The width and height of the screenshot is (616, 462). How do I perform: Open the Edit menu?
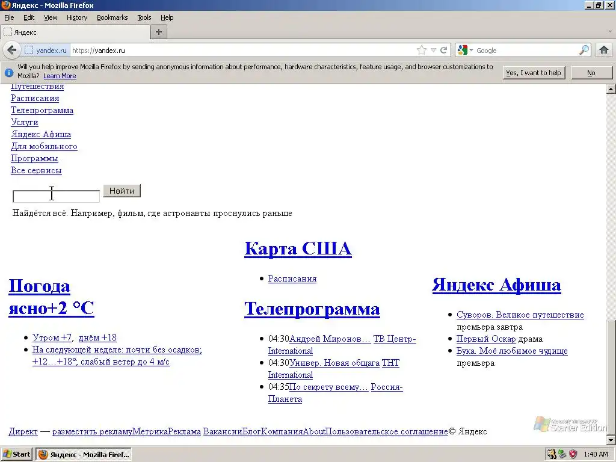click(29, 17)
